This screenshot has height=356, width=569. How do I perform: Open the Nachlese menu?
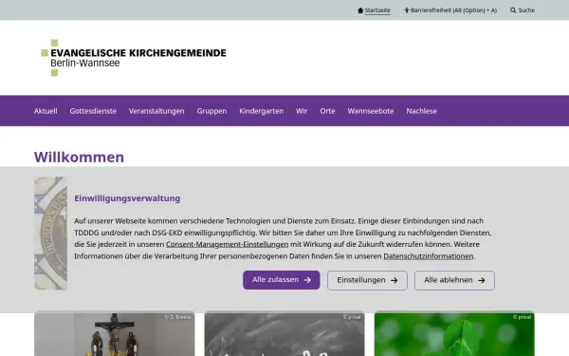click(x=421, y=111)
